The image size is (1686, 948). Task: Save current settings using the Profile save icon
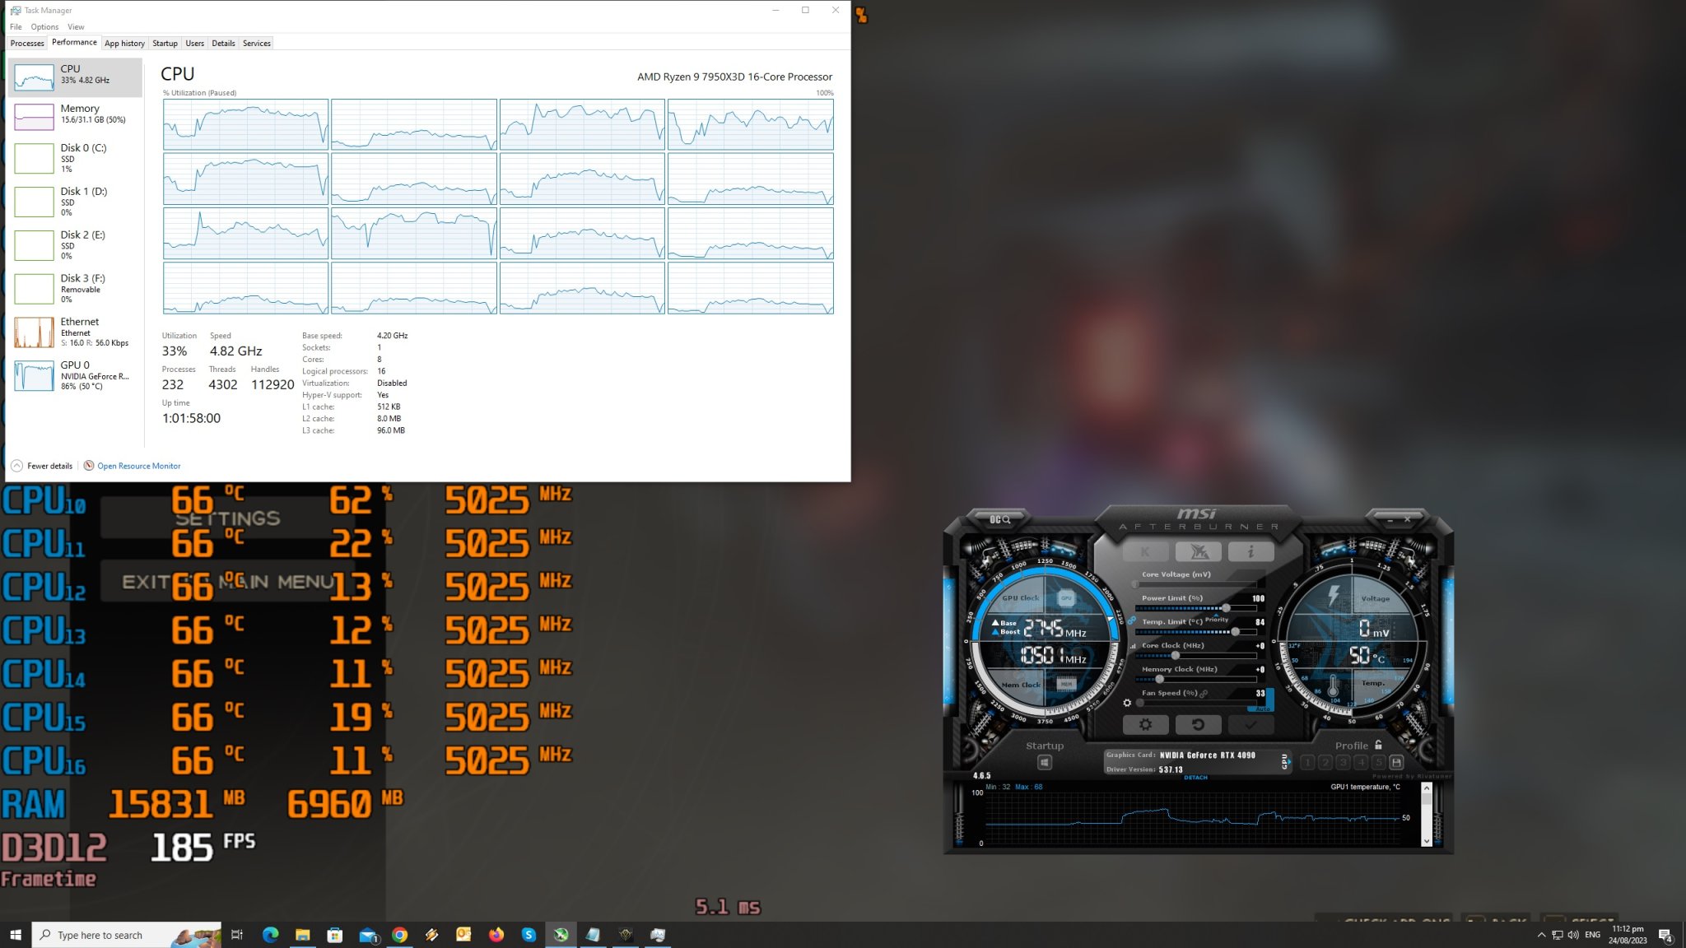pyautogui.click(x=1397, y=762)
